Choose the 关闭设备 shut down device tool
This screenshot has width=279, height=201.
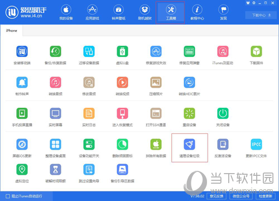point(223,117)
